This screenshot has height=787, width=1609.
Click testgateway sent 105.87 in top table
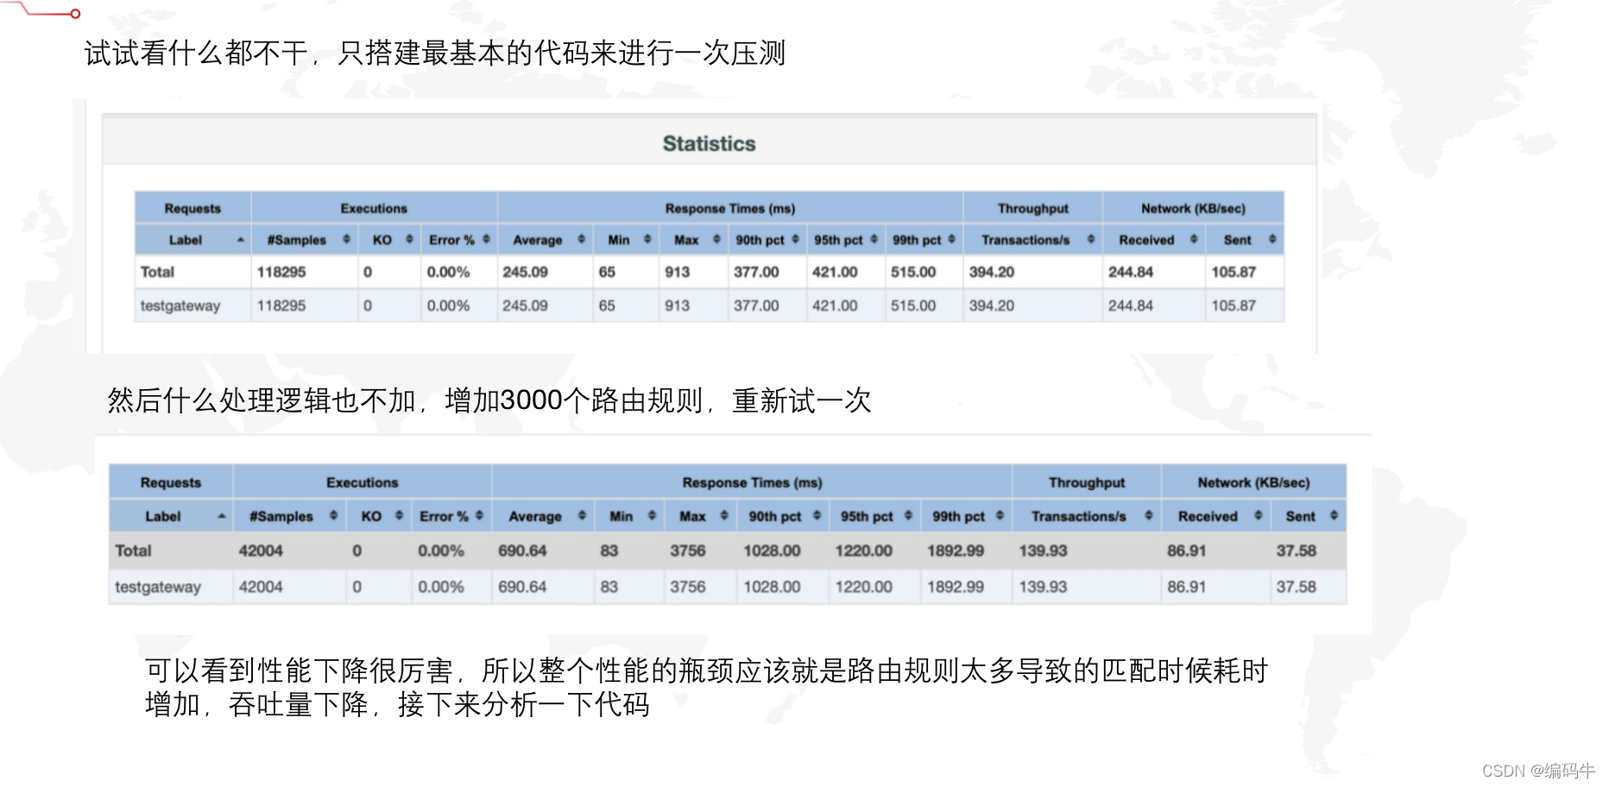click(x=1234, y=305)
